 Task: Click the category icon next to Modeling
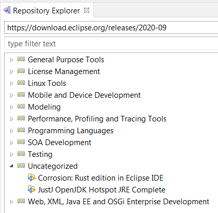click(x=21, y=106)
